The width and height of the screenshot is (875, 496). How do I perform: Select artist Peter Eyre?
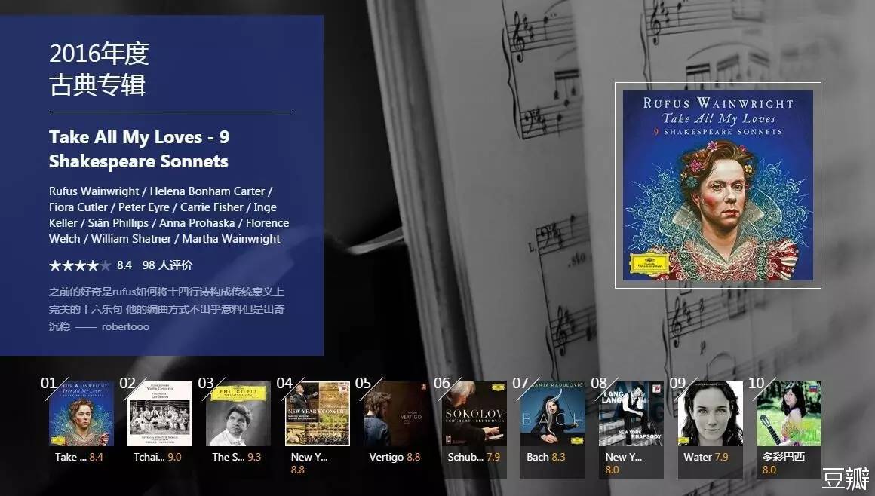point(144,207)
